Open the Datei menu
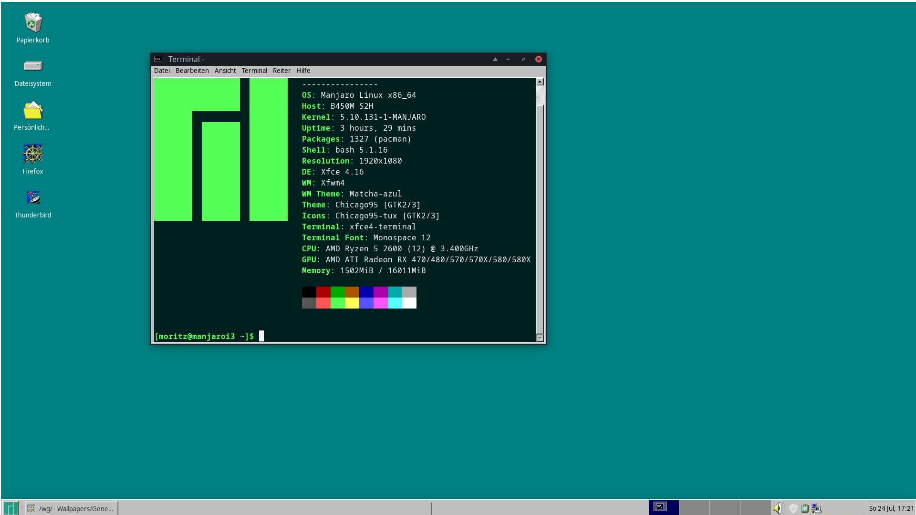This screenshot has width=916, height=515. coord(162,71)
